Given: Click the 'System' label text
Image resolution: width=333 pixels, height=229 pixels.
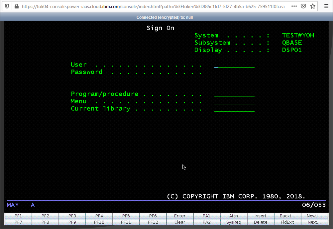Looking at the screenshot, I should pos(206,35).
